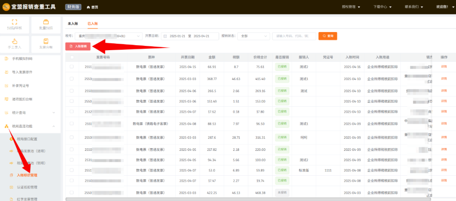This screenshot has height=201, width=456.
Task: Switch to the 未入账 tab
Action: click(x=73, y=23)
